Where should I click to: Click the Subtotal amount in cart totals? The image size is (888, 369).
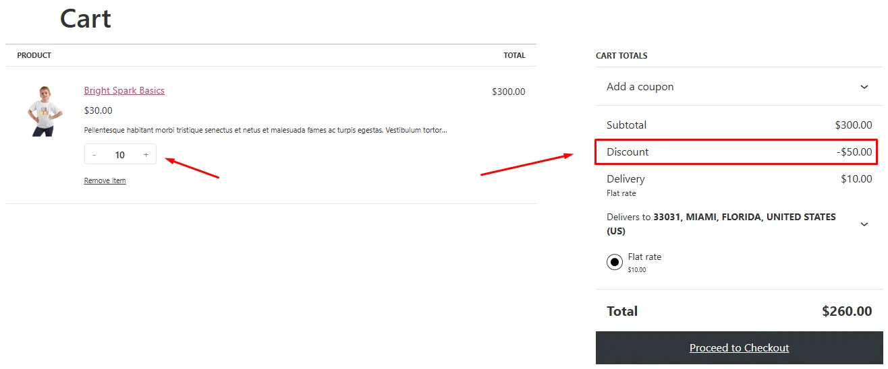pos(853,125)
